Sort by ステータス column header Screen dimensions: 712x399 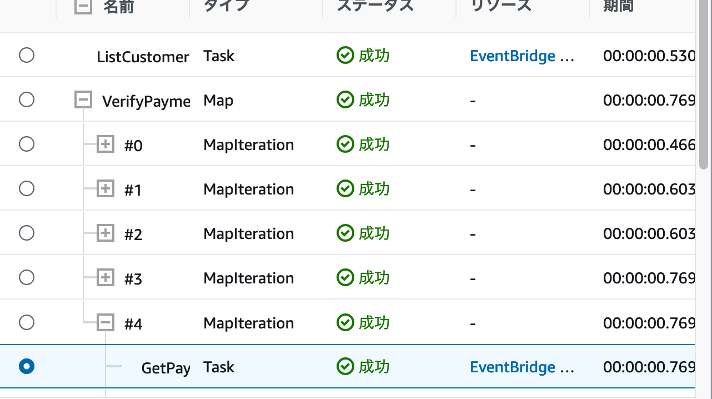coord(375,6)
